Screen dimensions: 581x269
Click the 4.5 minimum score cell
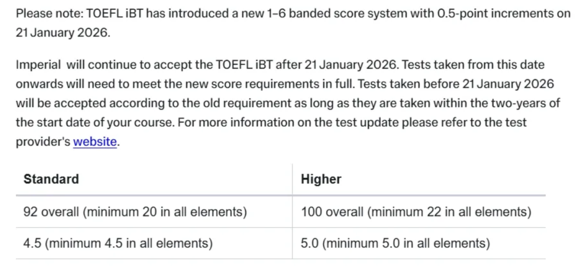click(118, 243)
